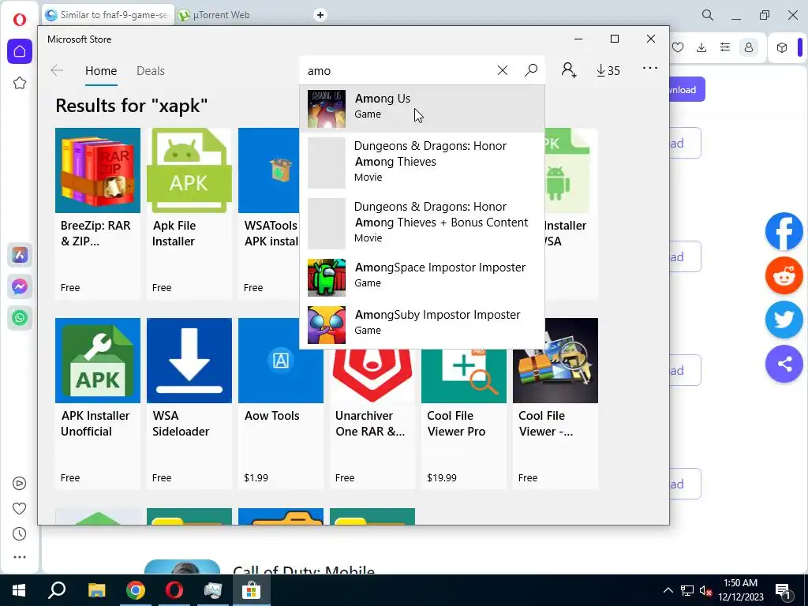Share the page on Facebook
The image size is (808, 606).
coord(784,231)
